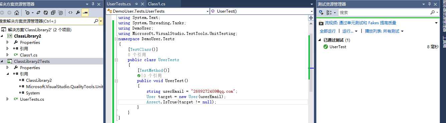Collapse the UserTest() method code block

coord(116,81)
